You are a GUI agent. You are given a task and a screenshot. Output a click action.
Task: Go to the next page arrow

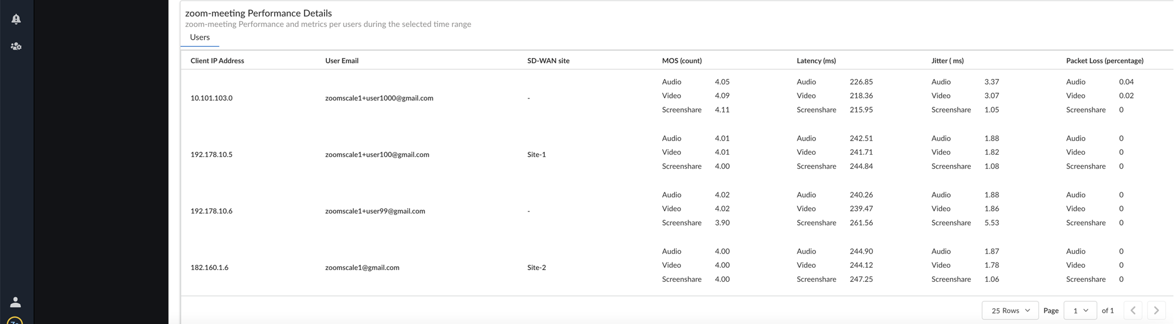click(1156, 311)
